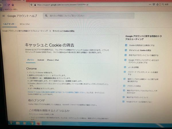Click the URL address bar
This screenshot has width=172, height=129.
[x=86, y=5]
